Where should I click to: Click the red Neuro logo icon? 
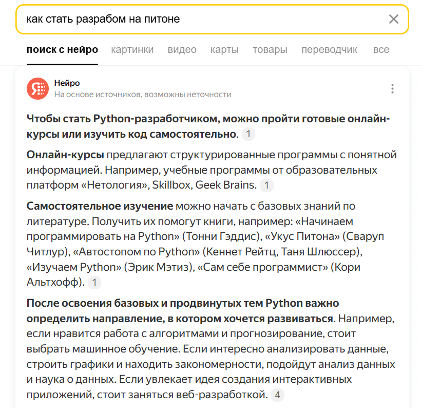coord(37,88)
